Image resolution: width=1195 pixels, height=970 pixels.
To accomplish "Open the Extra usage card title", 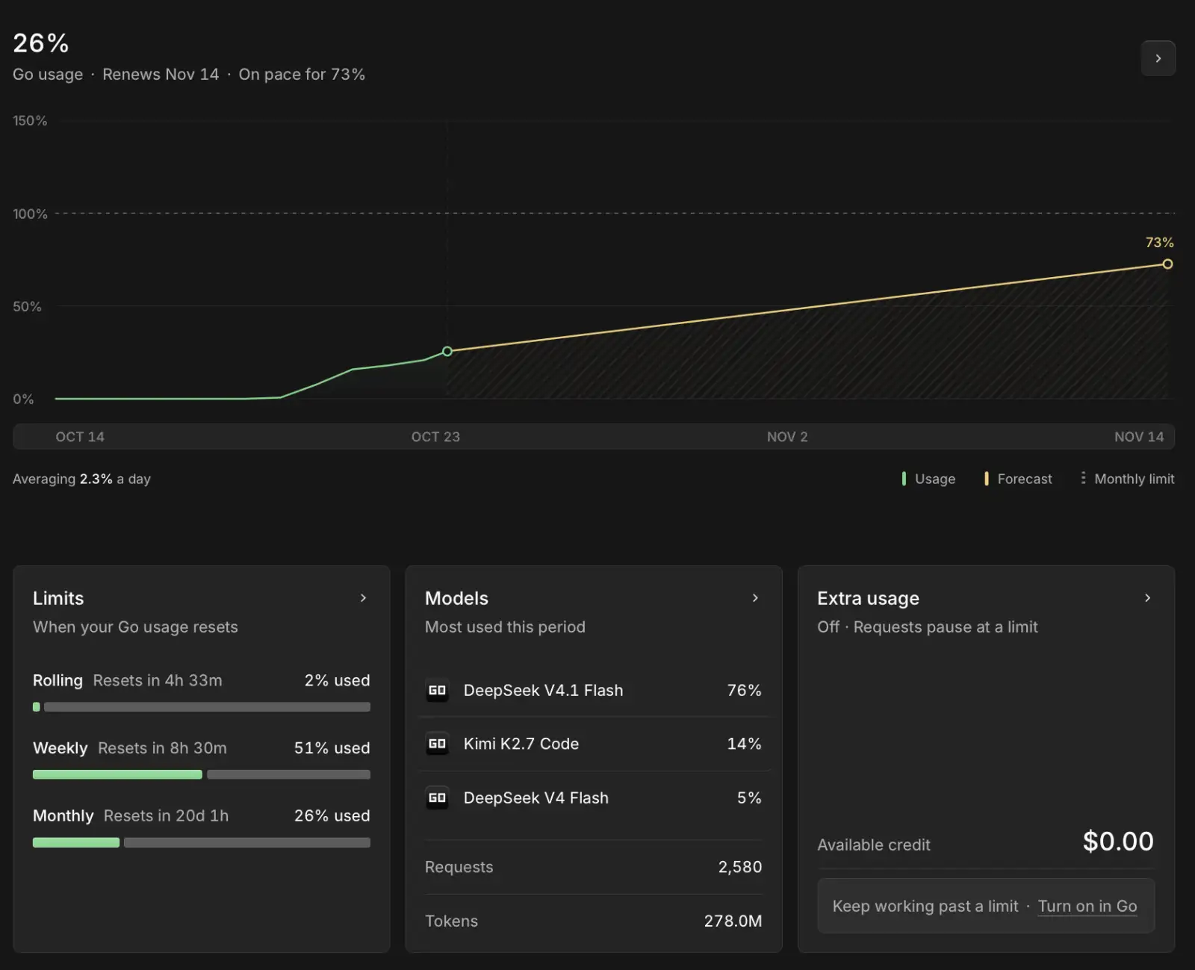I will tap(868, 598).
